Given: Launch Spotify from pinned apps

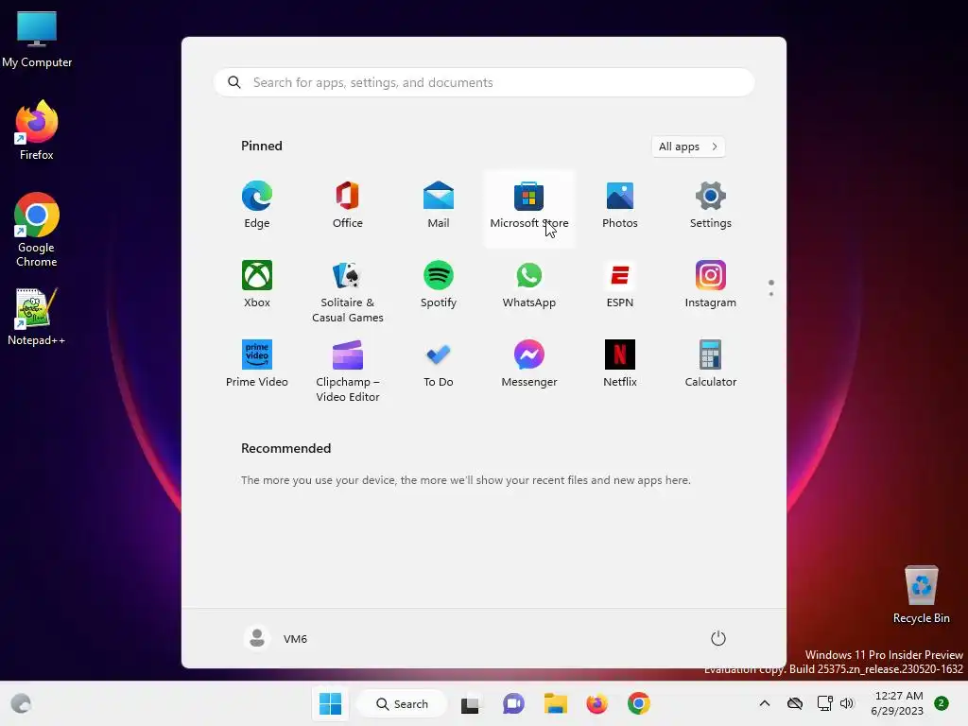Looking at the screenshot, I should click(x=439, y=285).
